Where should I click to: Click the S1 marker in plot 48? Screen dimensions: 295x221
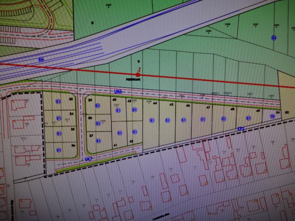click(x=224, y=119)
